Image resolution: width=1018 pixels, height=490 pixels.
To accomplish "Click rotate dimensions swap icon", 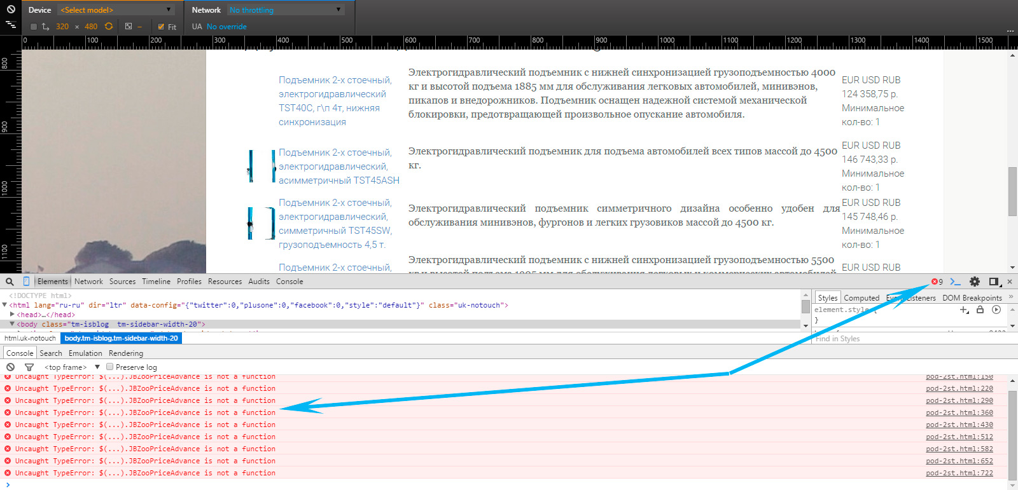I will [x=109, y=27].
